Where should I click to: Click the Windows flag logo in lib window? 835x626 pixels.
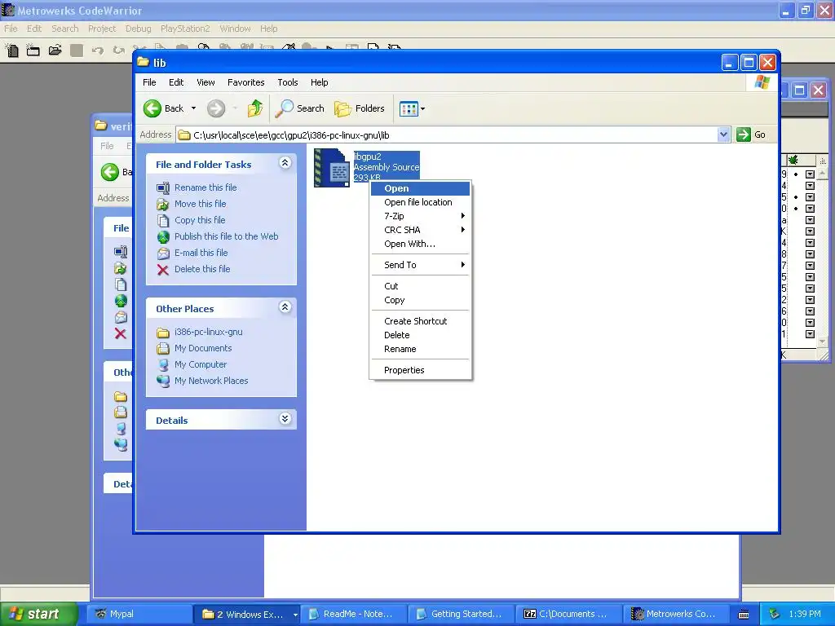[762, 82]
